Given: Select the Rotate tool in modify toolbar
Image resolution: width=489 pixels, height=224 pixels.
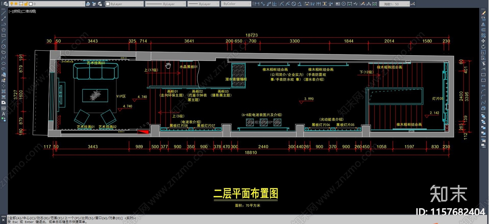Looking at the screenshot, I should pos(483,46).
